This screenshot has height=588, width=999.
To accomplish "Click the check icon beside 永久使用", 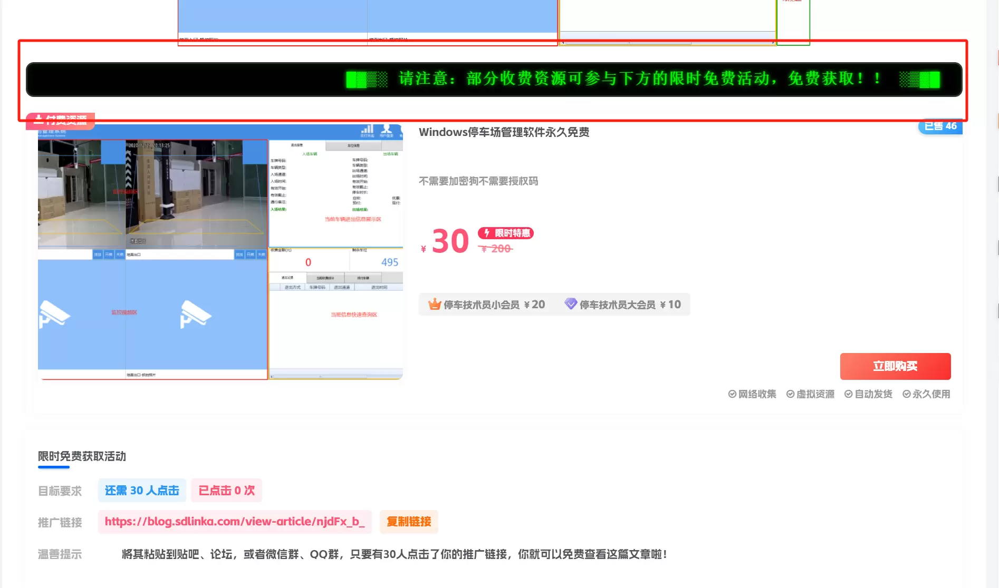I will (x=906, y=394).
